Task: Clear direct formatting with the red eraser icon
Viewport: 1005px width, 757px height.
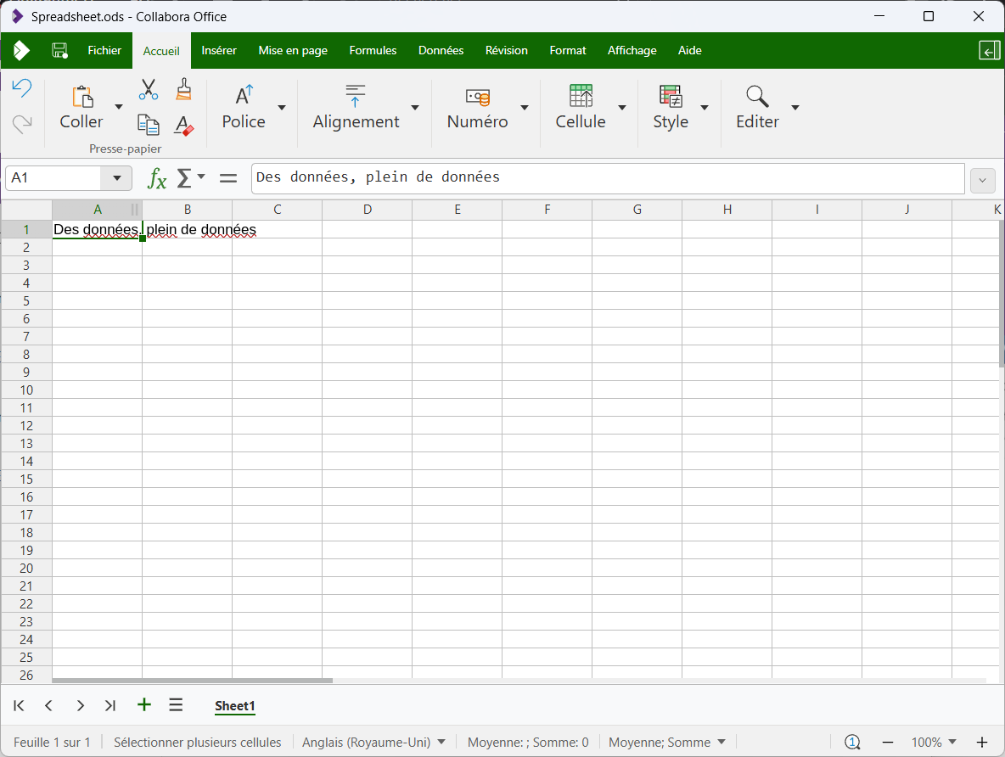Action: pos(183,125)
